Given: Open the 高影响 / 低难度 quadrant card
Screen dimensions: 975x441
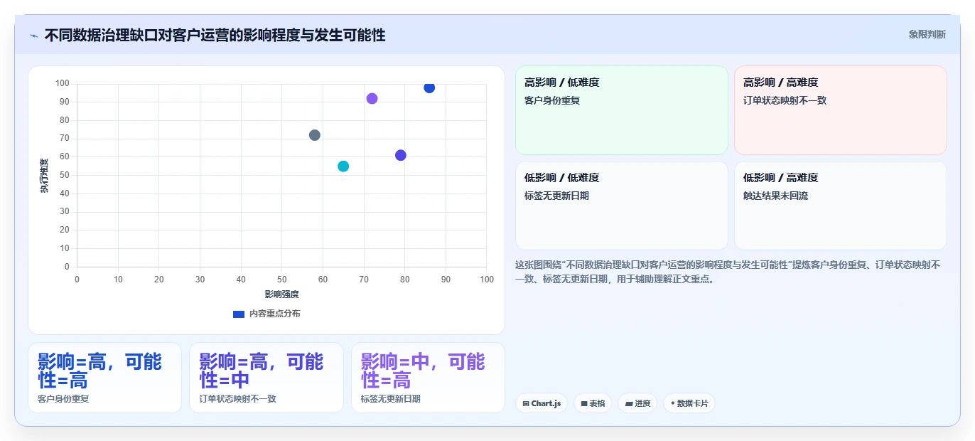Looking at the screenshot, I should tap(622, 110).
